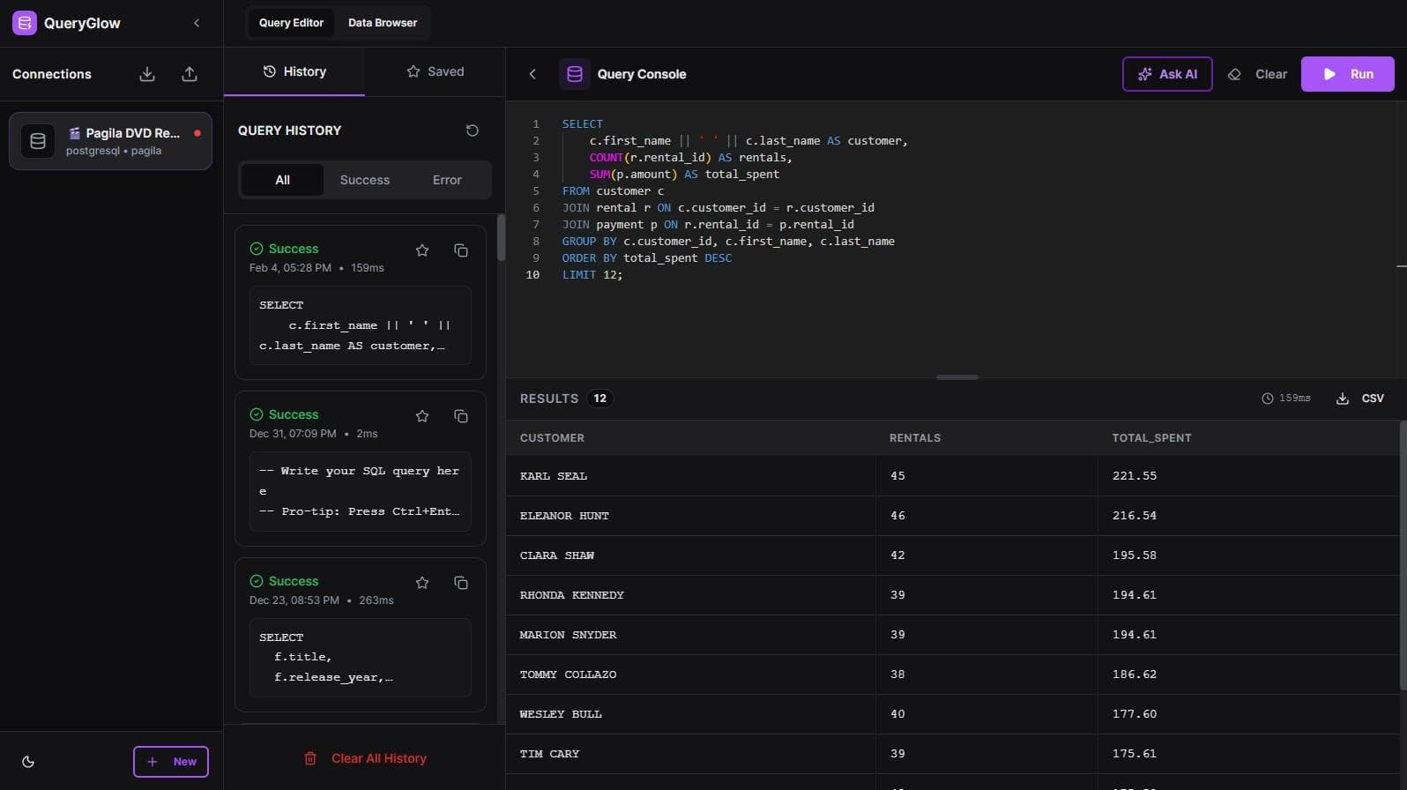Click the 221.55 total spent value
The height and width of the screenshot is (790, 1407).
(x=1135, y=476)
